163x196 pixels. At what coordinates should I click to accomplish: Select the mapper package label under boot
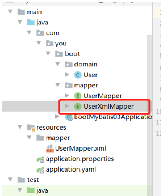(86, 86)
